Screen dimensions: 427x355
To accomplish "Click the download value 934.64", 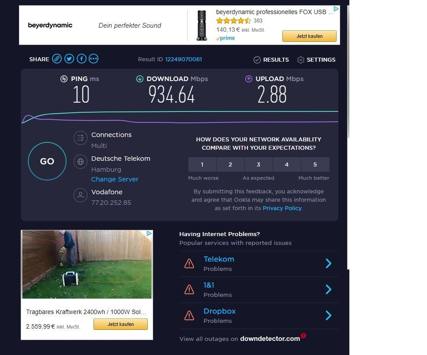I will (x=172, y=94).
